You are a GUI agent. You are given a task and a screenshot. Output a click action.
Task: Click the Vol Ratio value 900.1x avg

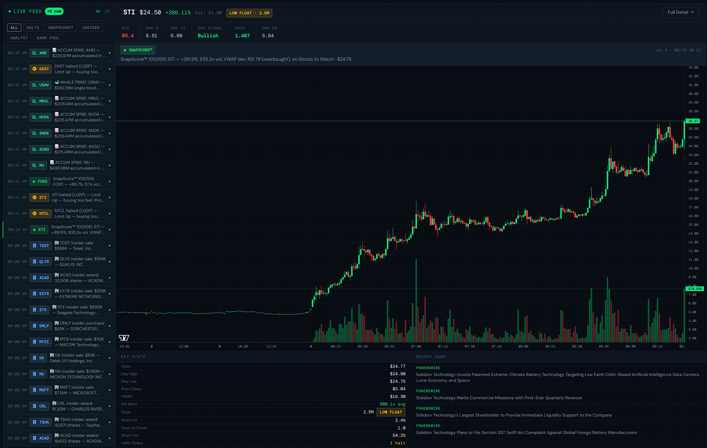pyautogui.click(x=392, y=404)
